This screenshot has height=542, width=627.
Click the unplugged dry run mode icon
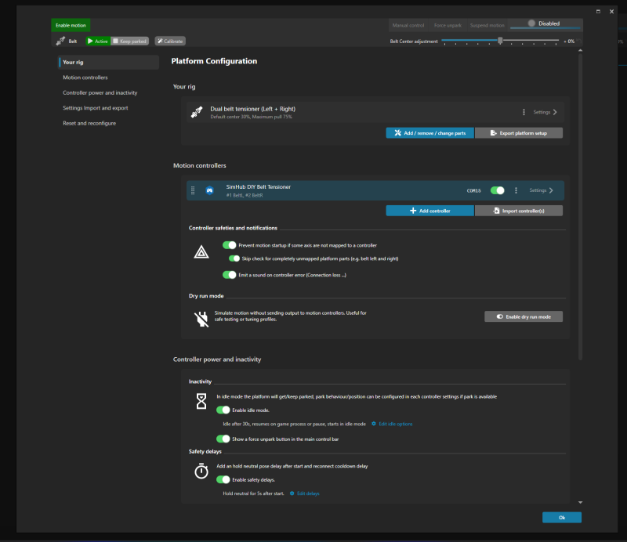click(x=201, y=319)
